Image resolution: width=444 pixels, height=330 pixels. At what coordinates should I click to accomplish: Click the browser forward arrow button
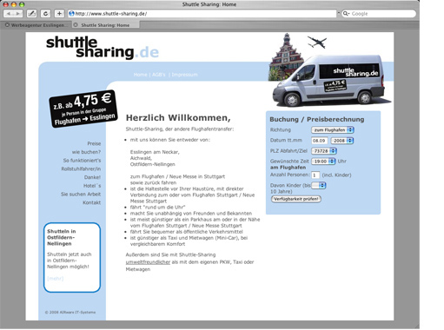[18, 14]
